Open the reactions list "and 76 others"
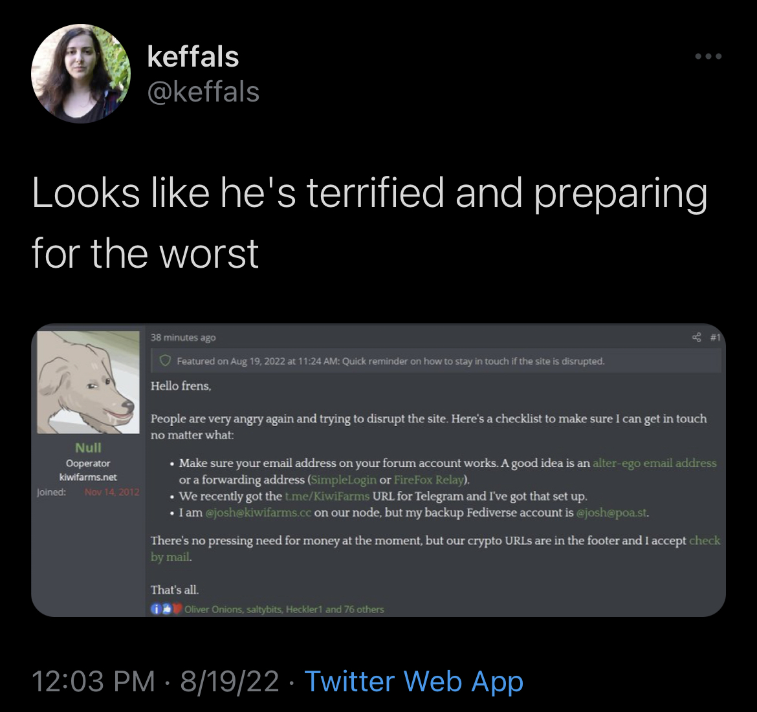This screenshot has height=712, width=757. coord(355,609)
